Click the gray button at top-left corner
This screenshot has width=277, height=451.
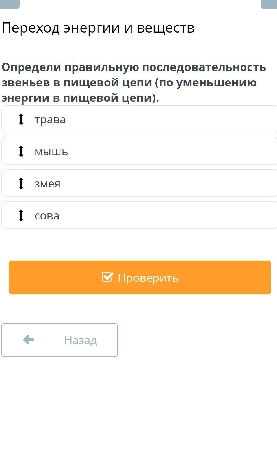pos(10,4)
